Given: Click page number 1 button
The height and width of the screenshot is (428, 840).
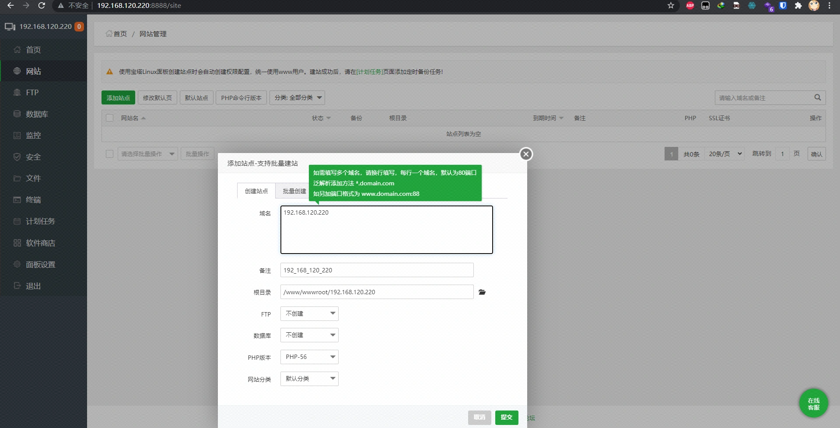Looking at the screenshot, I should coord(671,154).
